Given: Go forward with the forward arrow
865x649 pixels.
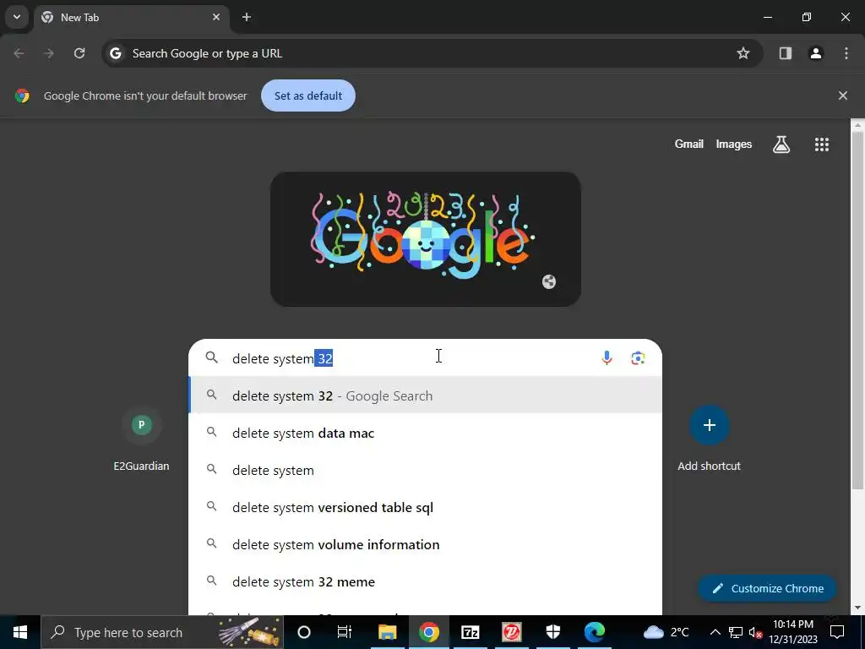Looking at the screenshot, I should 49,53.
